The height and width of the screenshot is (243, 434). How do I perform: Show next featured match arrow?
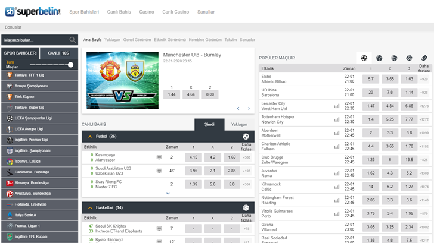(249, 108)
